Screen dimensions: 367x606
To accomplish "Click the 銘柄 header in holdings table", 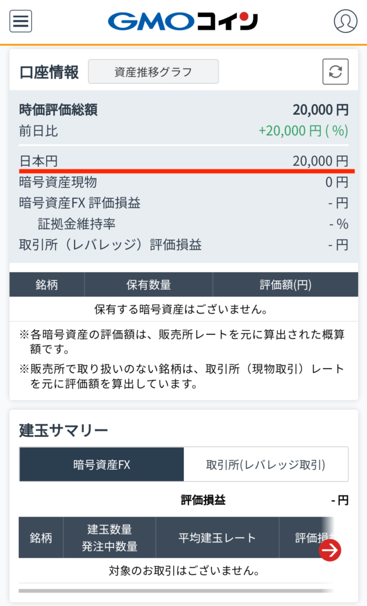I will click(x=47, y=285).
